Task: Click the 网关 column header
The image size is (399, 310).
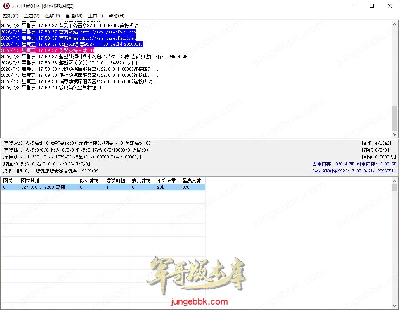Action: (x=10, y=181)
